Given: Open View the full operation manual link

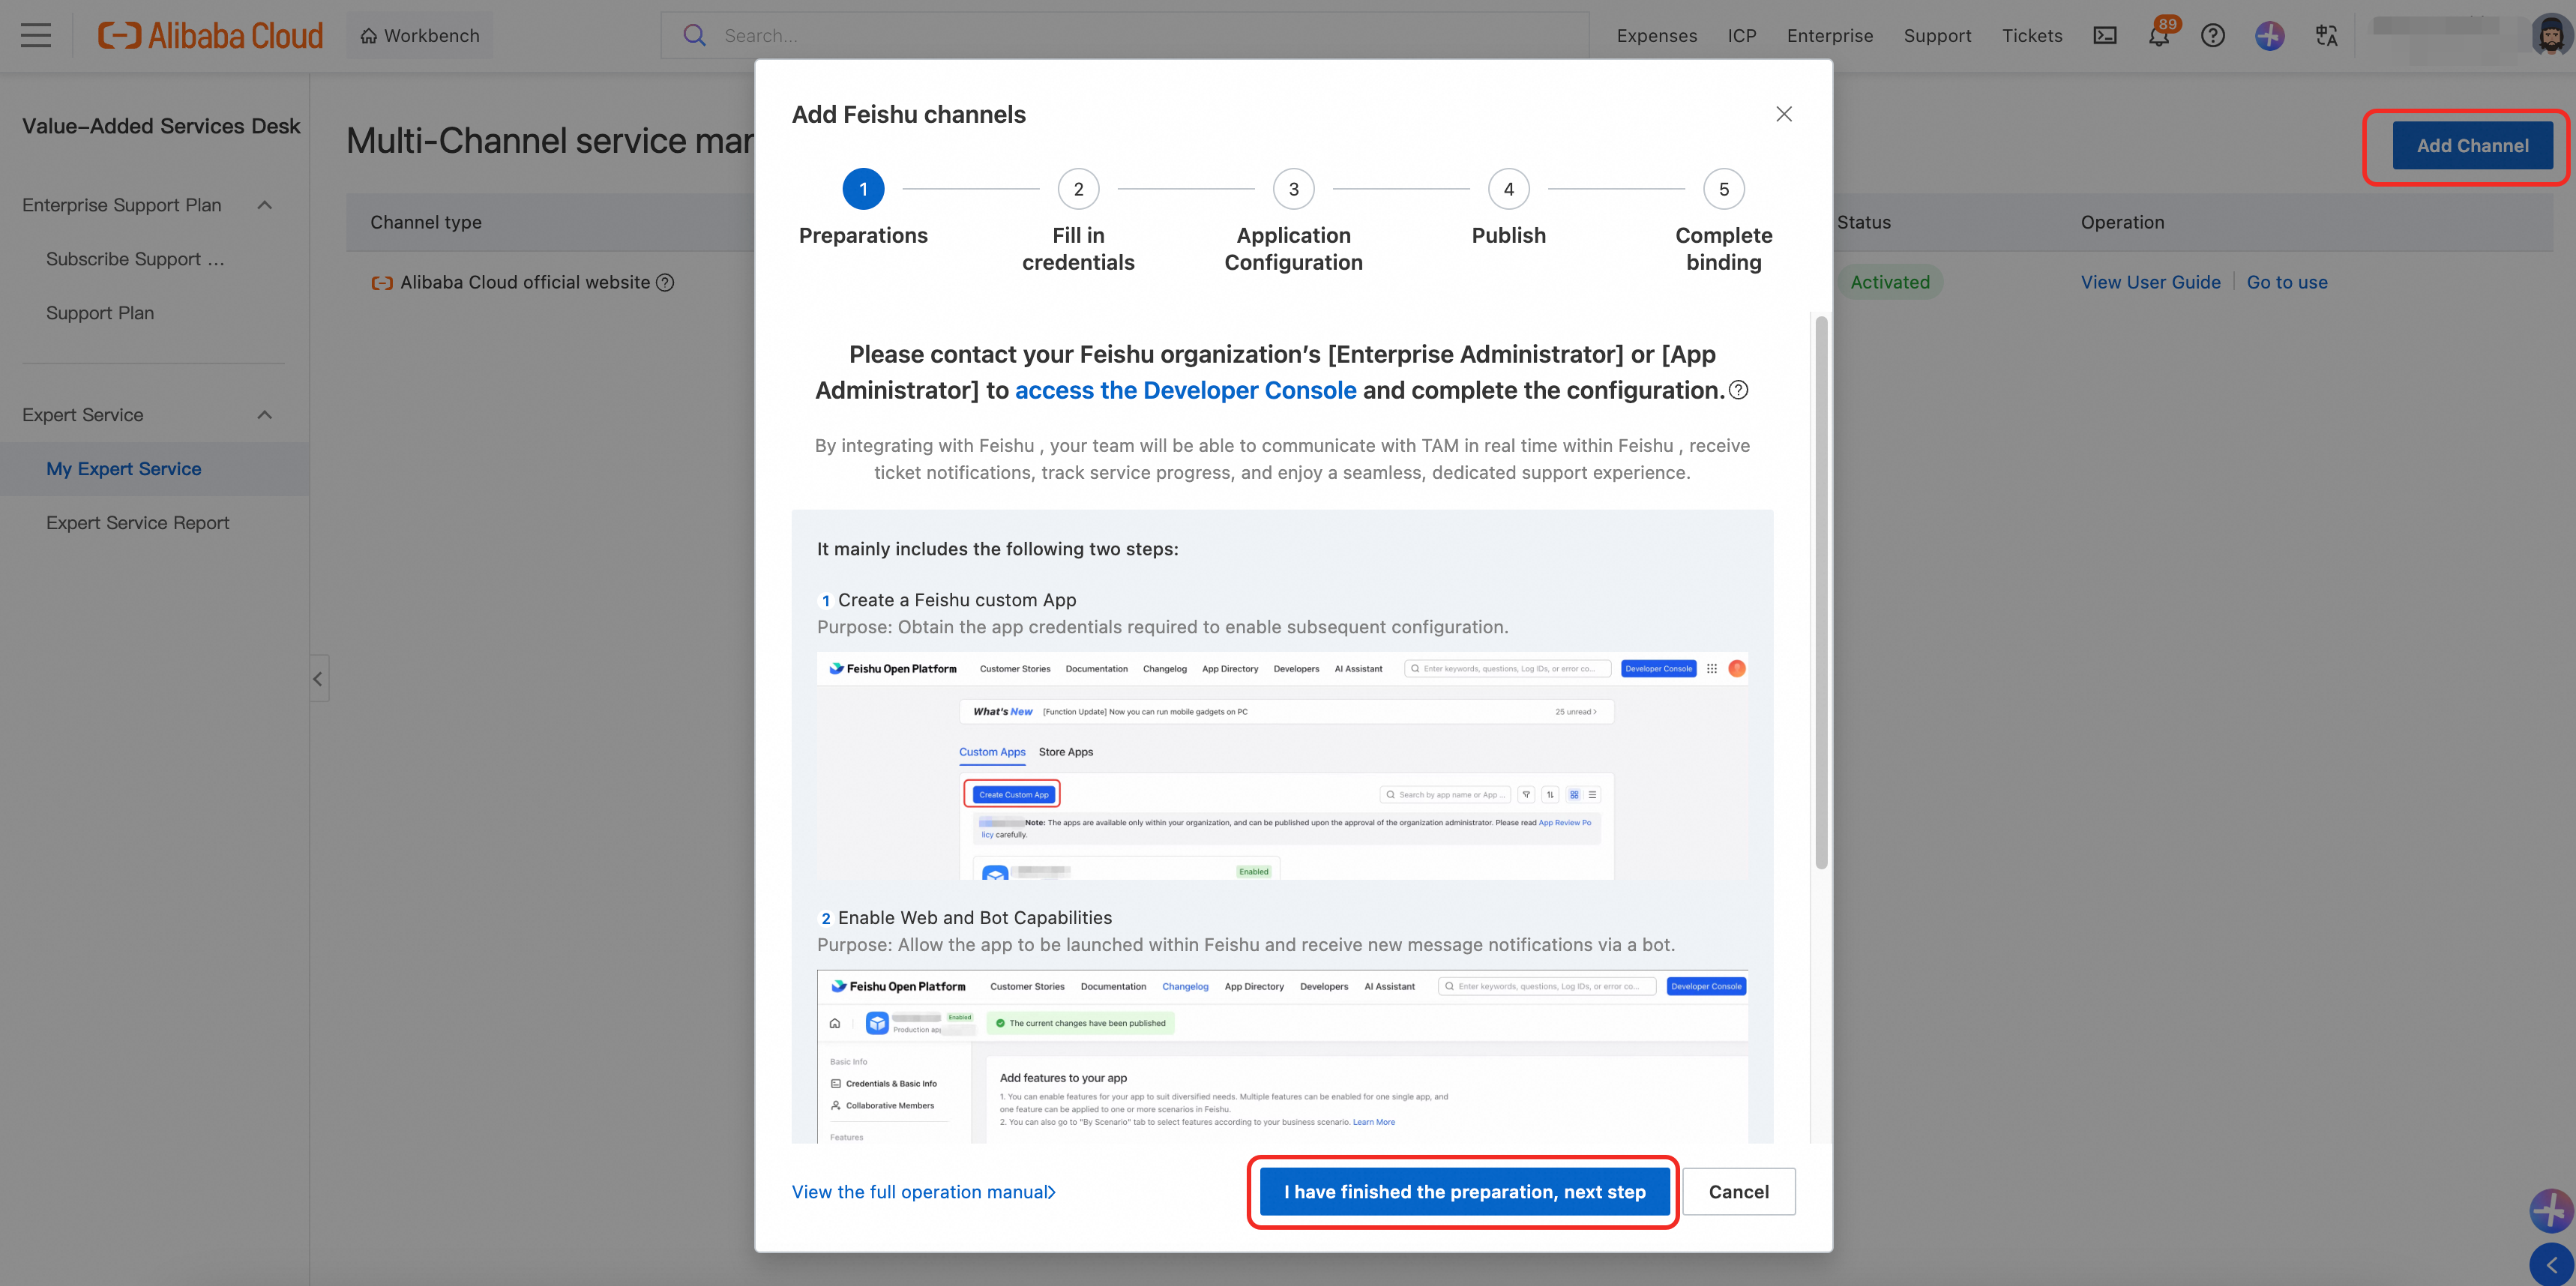Looking at the screenshot, I should (x=923, y=1192).
